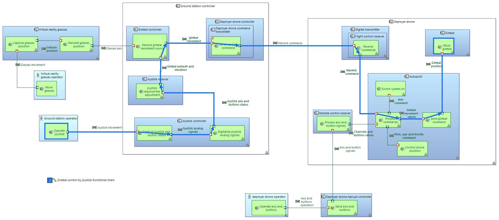Click the output port on Operate axis and buttons
Screen dimensions: 499x220
click(x=285, y=208)
